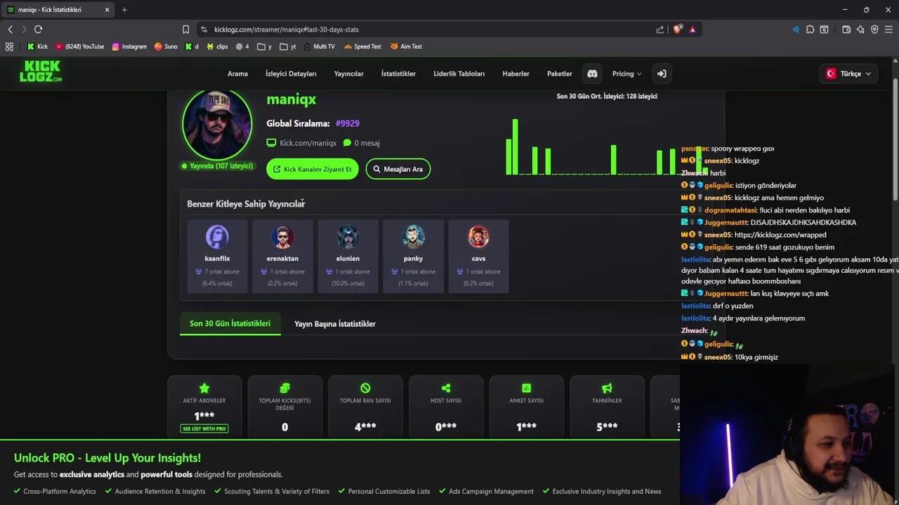Open the browser hamburger menu

[888, 29]
